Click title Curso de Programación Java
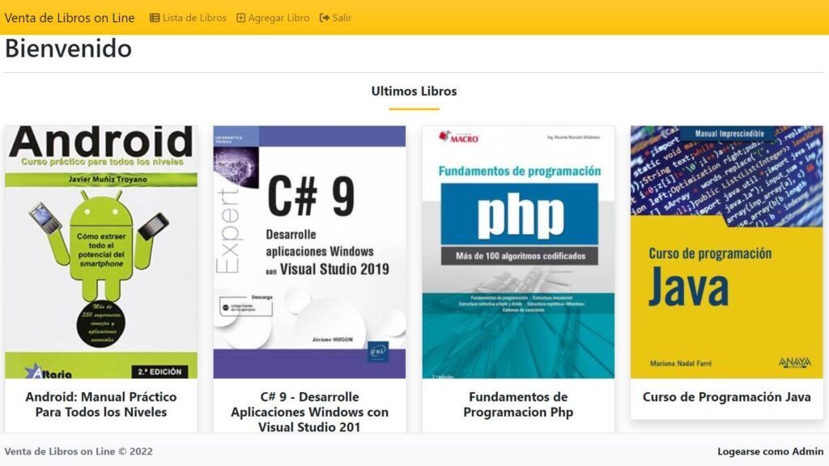Image resolution: width=829 pixels, height=466 pixels. (726, 396)
